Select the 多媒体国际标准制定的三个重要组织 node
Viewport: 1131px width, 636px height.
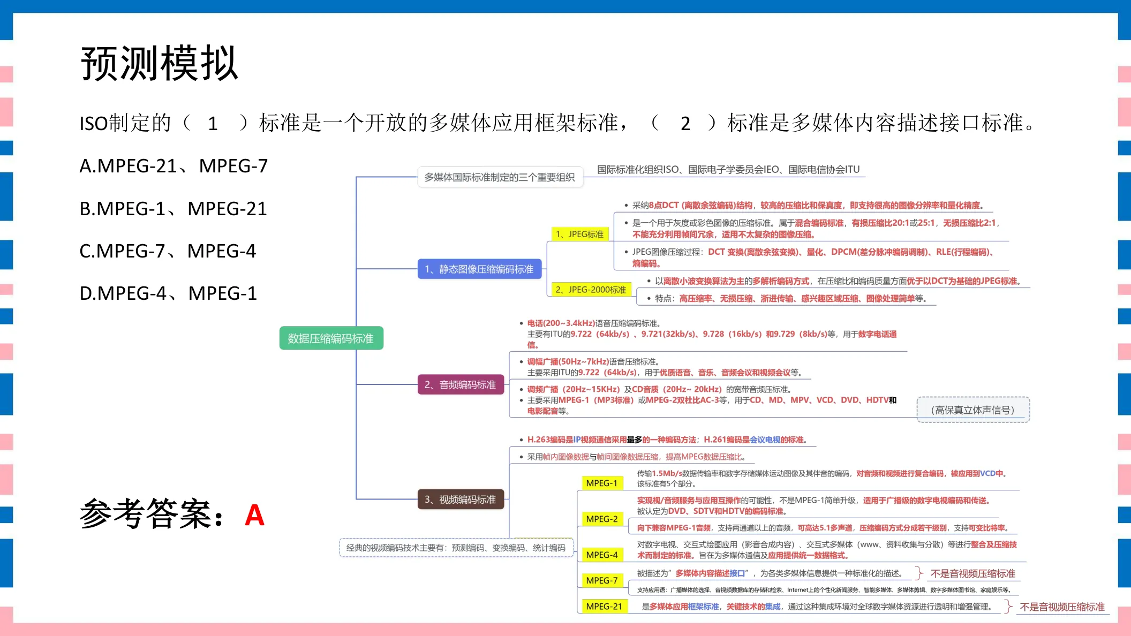(x=500, y=177)
